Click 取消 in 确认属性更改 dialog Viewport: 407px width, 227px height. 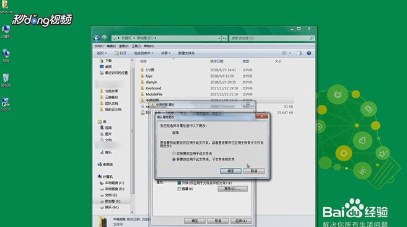254,171
